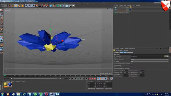Select the blue material thumbnail
171x96 pixels.
pyautogui.click(x=10, y=85)
